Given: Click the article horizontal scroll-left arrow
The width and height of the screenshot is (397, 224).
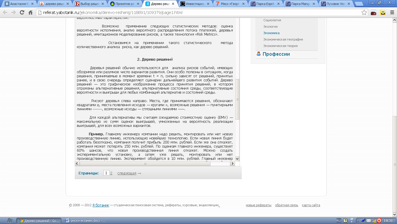Looking at the screenshot, I should (77, 164).
